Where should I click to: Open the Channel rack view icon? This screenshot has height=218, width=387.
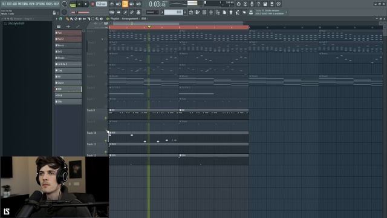[x=204, y=12]
